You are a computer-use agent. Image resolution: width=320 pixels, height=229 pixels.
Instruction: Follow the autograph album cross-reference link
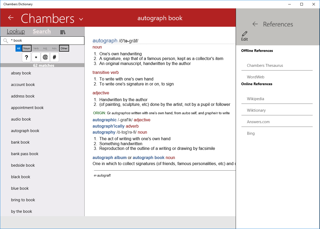tap(110, 157)
